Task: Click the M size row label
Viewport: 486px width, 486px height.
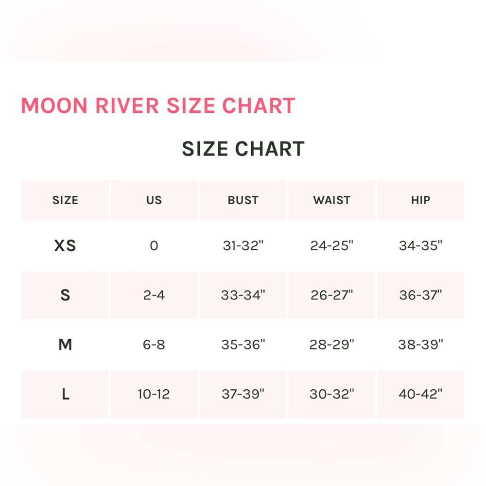Action: pyautogui.click(x=65, y=345)
